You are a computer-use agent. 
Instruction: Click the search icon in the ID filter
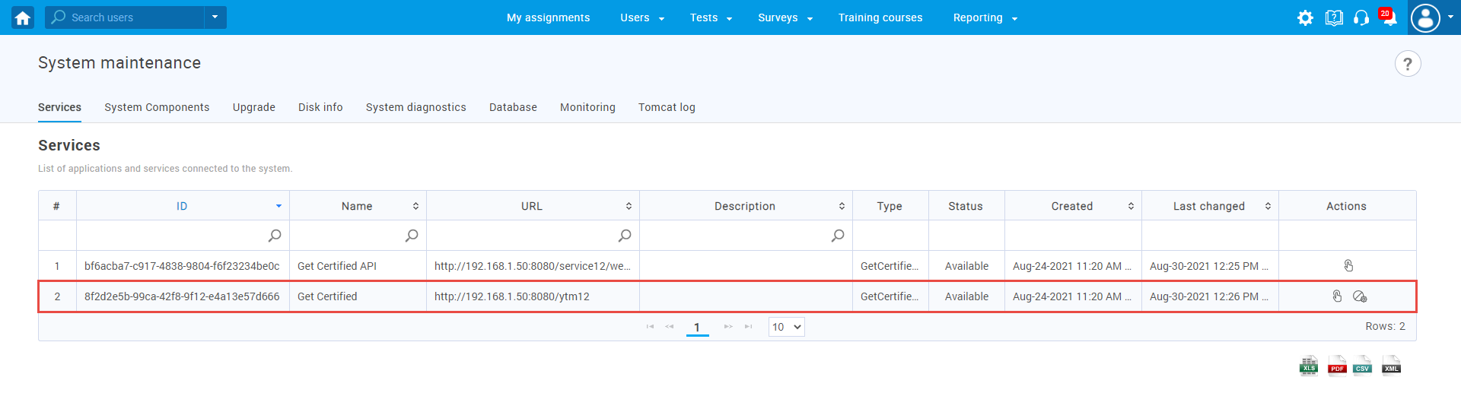coord(275,236)
